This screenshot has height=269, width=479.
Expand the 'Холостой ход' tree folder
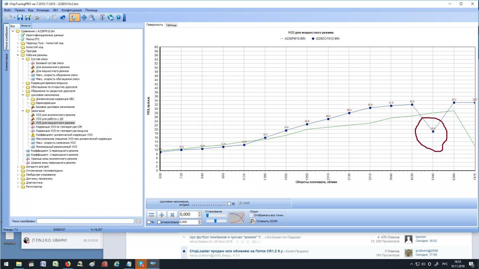18,47
